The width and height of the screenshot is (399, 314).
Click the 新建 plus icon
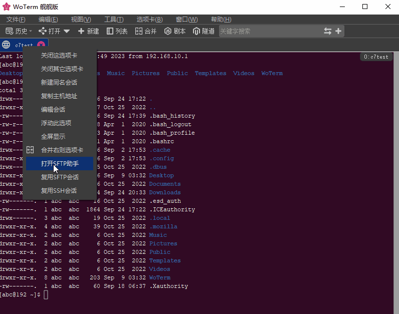pyautogui.click(x=81, y=31)
